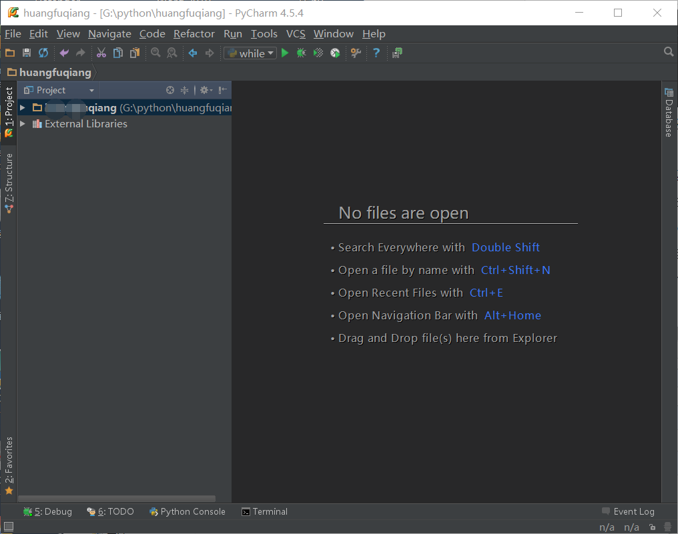Click the Search Everywhere magnifier icon
The height and width of the screenshot is (534, 678).
pyautogui.click(x=669, y=52)
